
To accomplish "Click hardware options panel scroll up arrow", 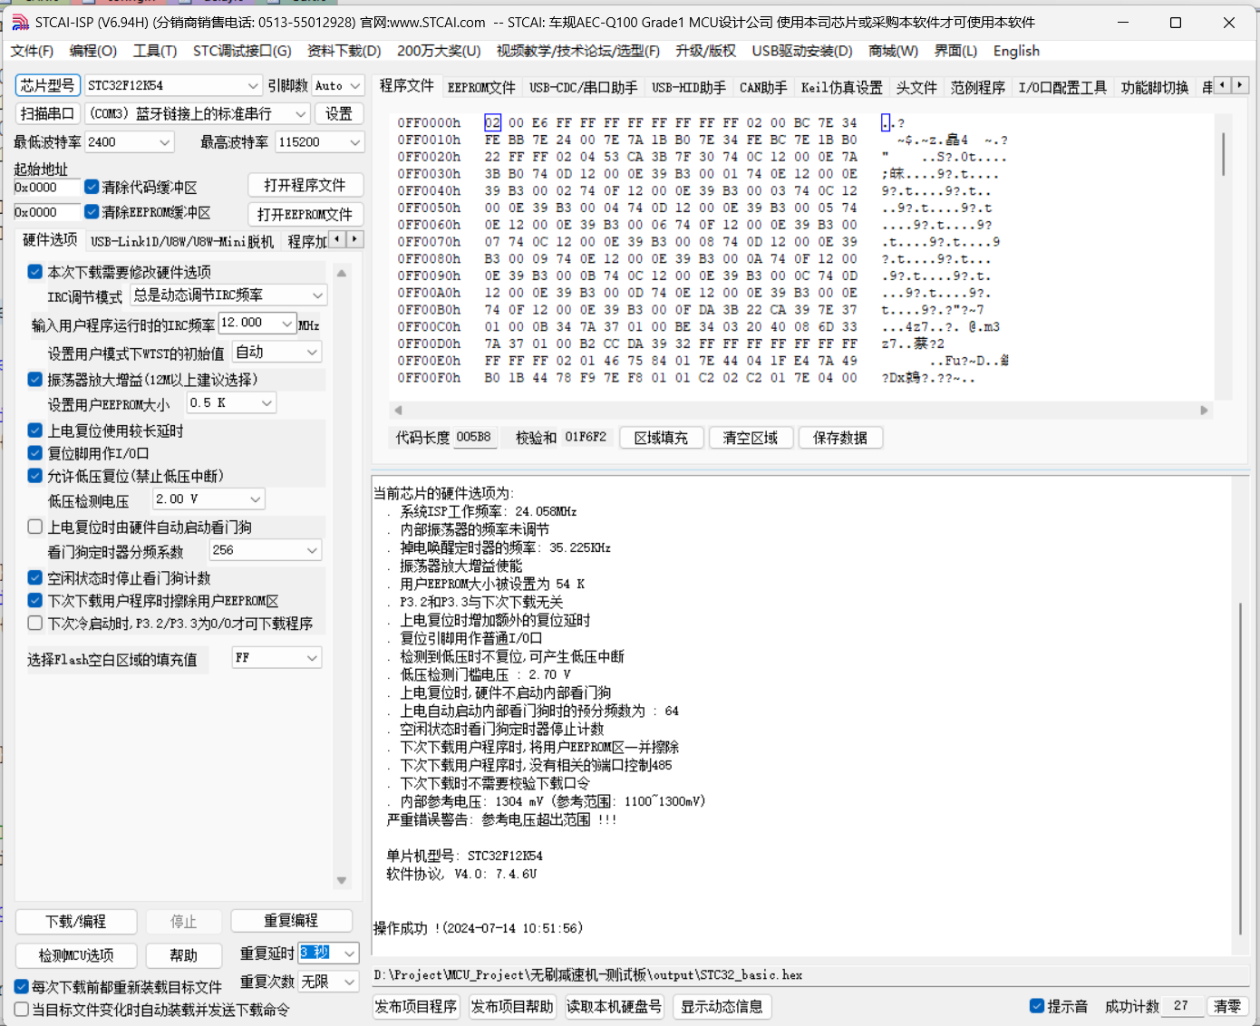I will 342,273.
